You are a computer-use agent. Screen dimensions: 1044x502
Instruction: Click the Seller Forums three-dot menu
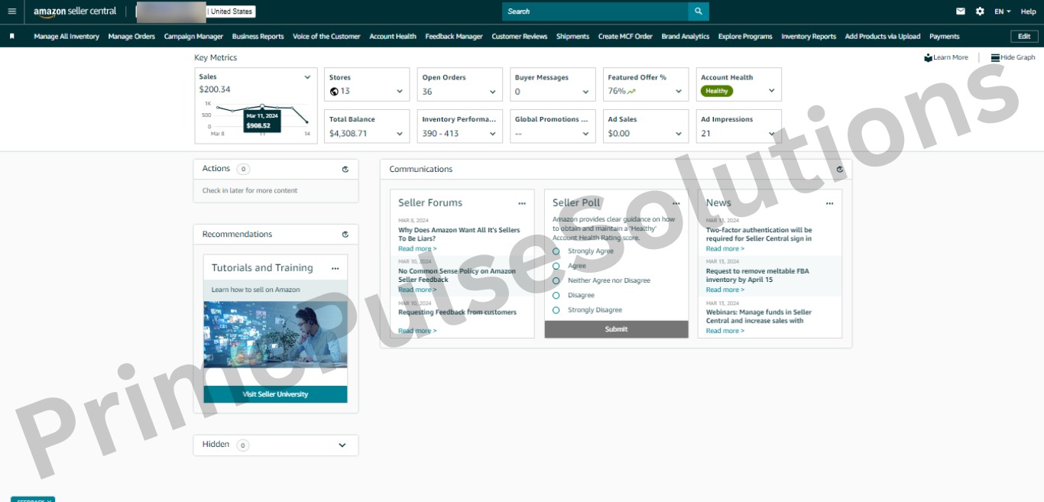[522, 204]
